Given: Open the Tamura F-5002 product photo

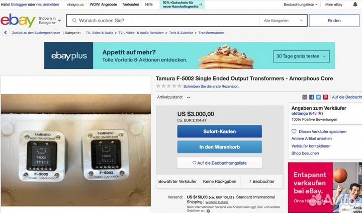Looking at the screenshot, I should [76, 150].
